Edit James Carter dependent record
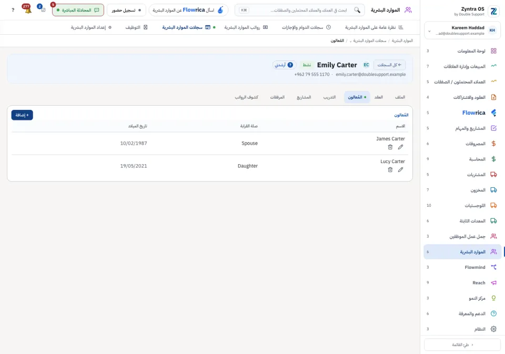 coord(400,147)
